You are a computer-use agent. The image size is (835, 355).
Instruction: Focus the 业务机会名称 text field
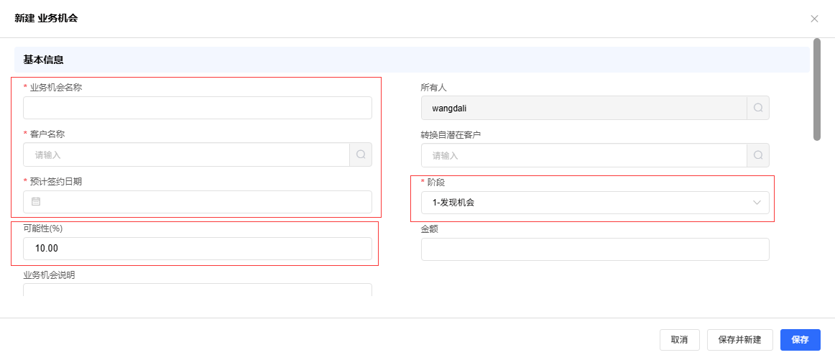198,108
